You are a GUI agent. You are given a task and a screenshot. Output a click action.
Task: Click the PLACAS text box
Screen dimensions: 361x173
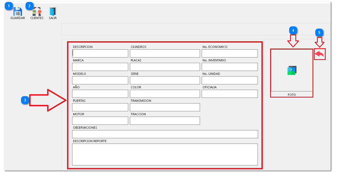(x=165, y=67)
